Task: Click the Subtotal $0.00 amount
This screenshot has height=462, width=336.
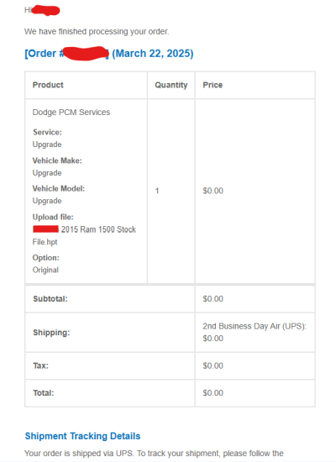Action: click(213, 299)
